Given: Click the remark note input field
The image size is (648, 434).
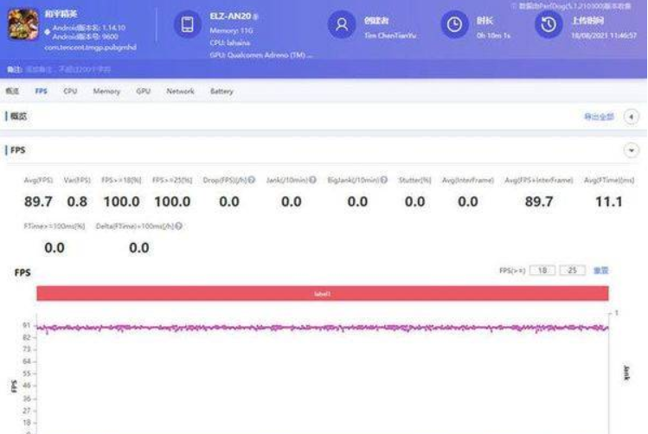Looking at the screenshot, I should 68,70.
